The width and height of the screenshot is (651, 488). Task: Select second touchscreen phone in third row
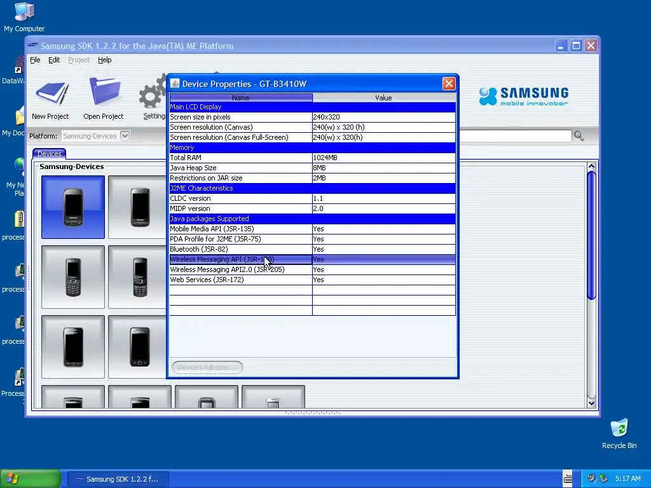tap(137, 346)
